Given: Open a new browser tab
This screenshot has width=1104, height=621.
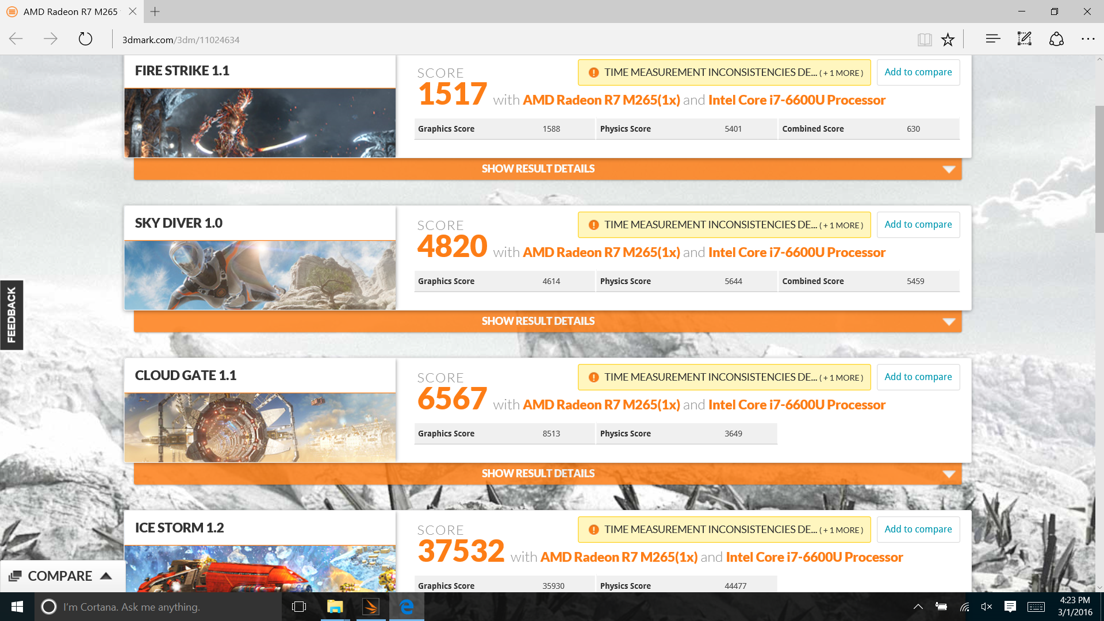Looking at the screenshot, I should tap(155, 11).
